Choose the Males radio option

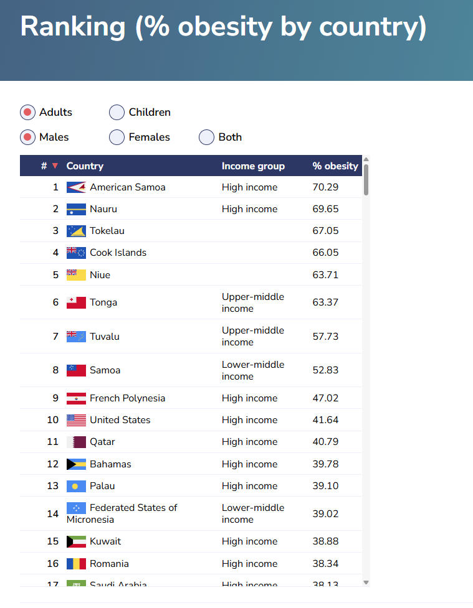27,138
